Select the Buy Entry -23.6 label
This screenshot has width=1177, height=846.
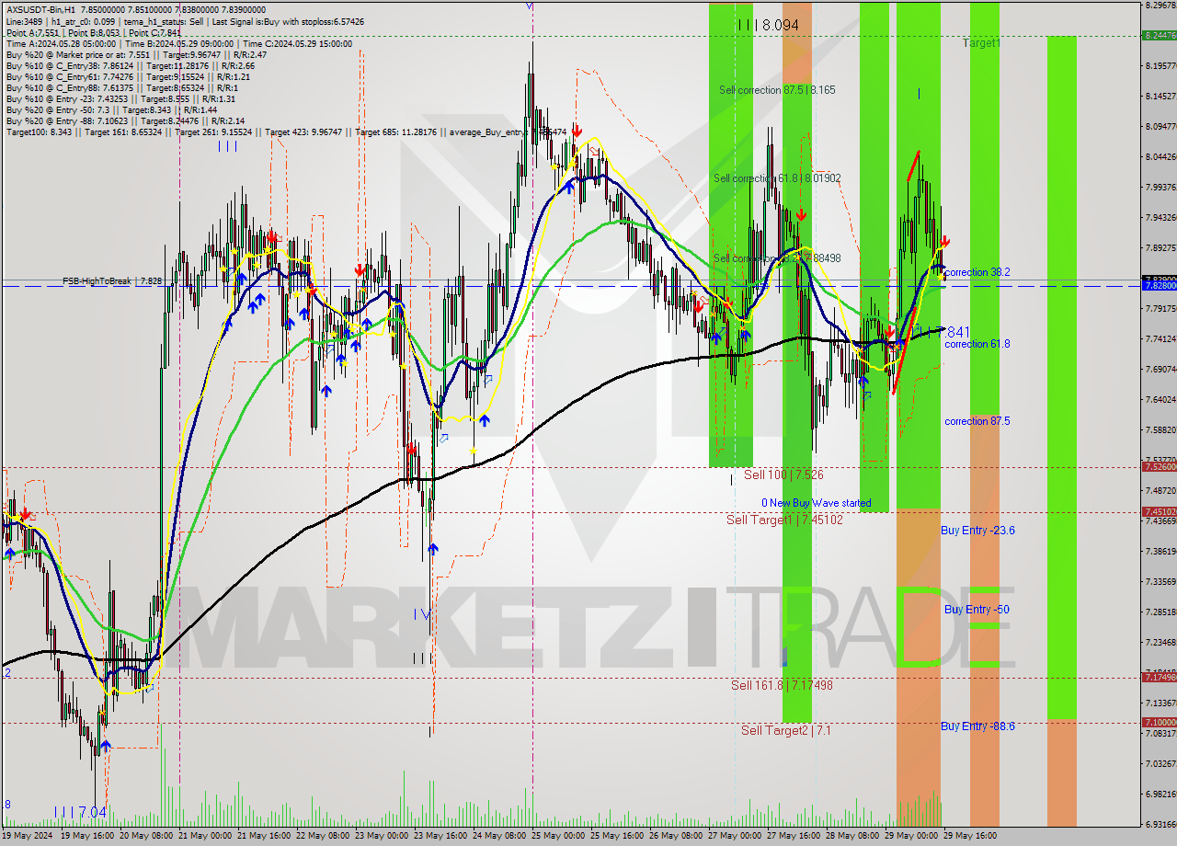(x=977, y=531)
